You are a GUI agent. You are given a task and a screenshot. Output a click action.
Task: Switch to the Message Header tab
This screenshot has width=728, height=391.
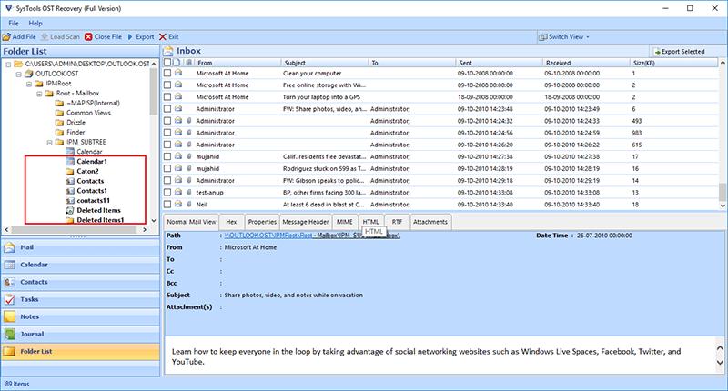[x=306, y=222]
